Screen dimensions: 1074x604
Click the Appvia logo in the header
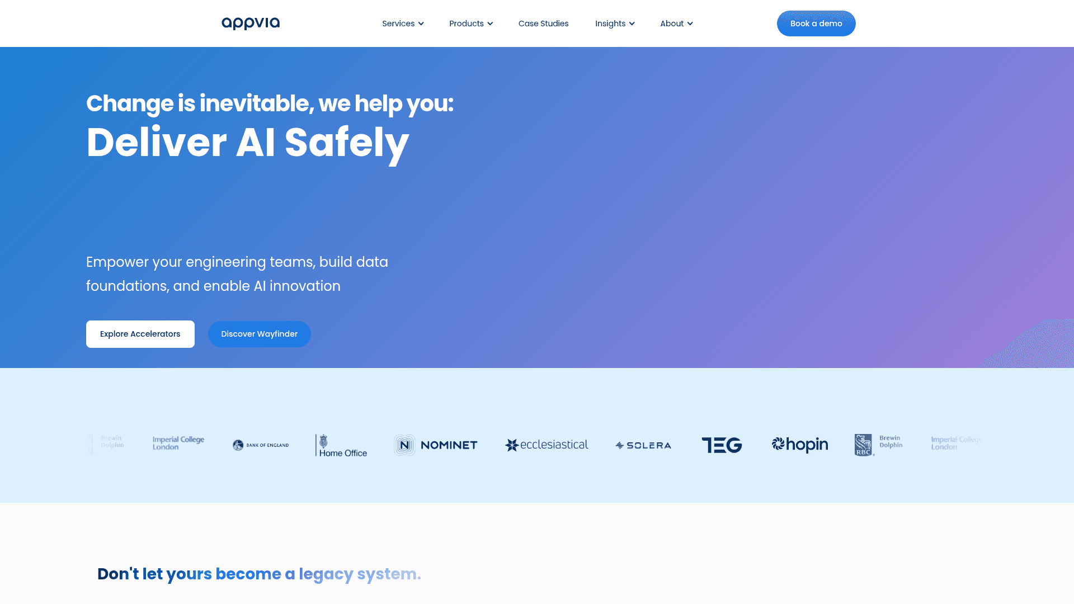point(250,23)
